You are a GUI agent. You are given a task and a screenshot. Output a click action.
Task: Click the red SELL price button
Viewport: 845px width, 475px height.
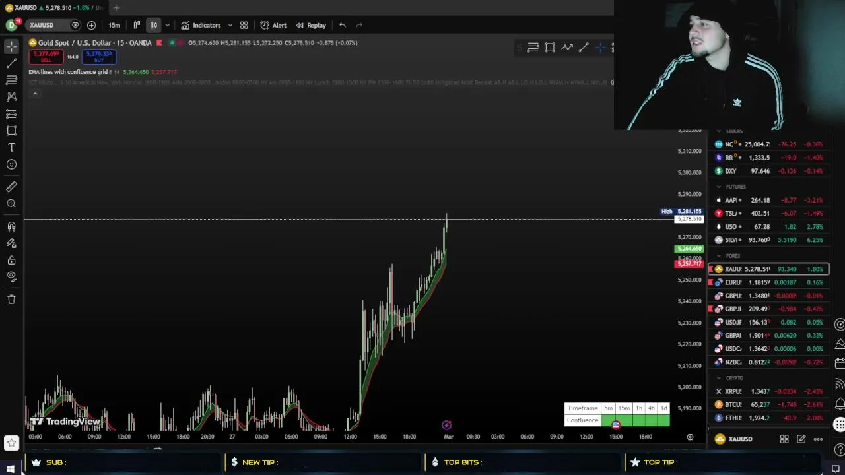(46, 57)
